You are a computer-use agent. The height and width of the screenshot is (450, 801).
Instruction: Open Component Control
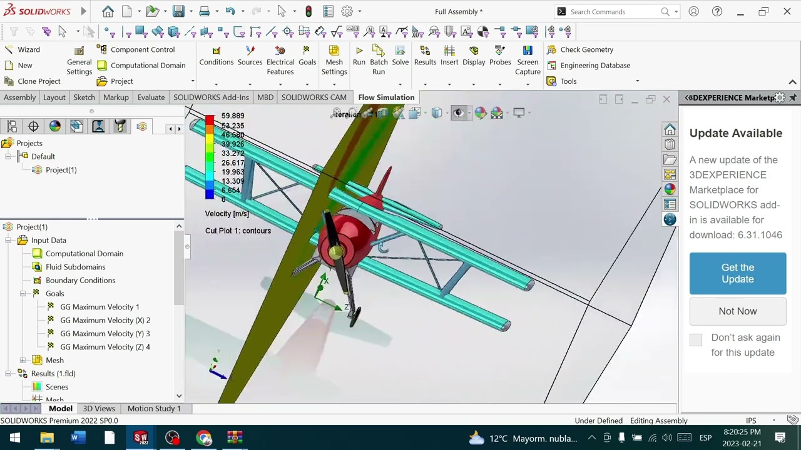coord(136,49)
